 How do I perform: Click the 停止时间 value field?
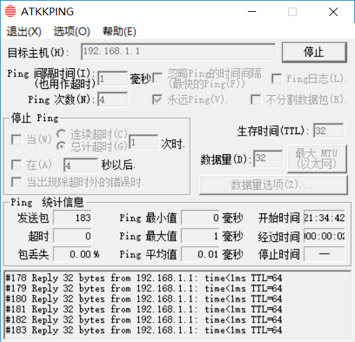click(324, 254)
